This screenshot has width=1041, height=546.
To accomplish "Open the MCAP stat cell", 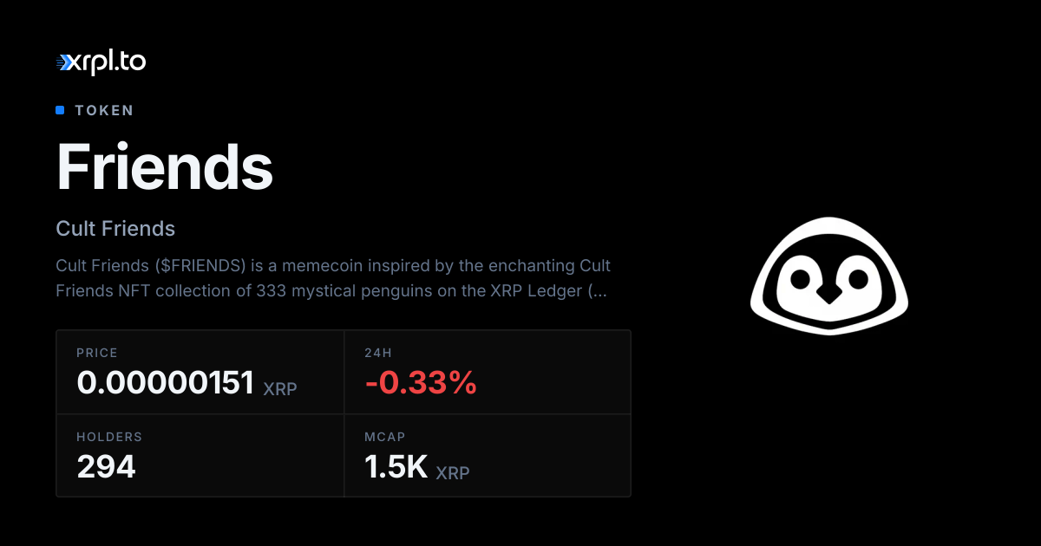I will pyautogui.click(x=488, y=455).
